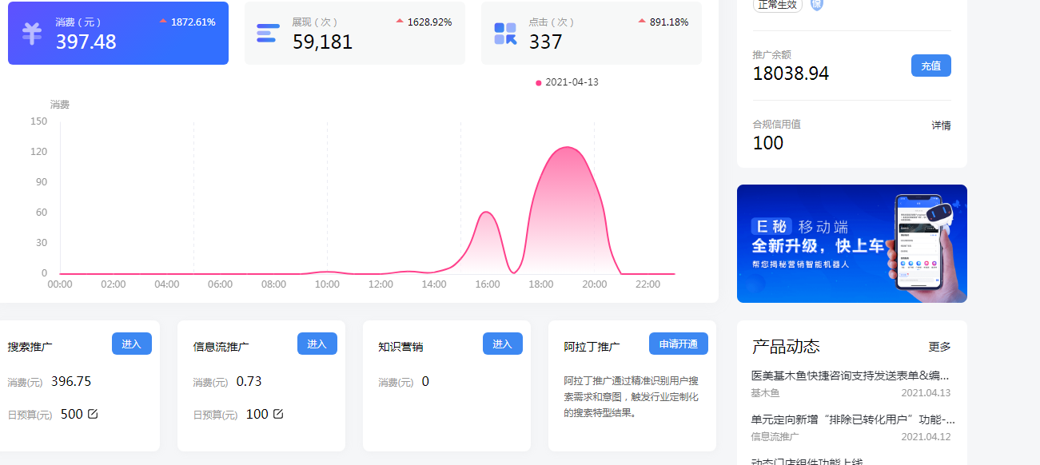Select the 点击 metric card
The image size is (1040, 465).
click(x=591, y=34)
